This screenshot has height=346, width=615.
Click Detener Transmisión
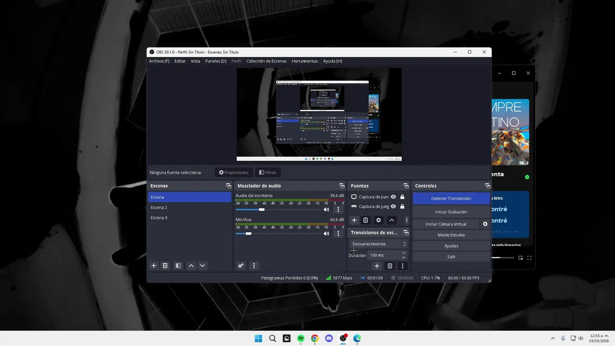coord(451,198)
